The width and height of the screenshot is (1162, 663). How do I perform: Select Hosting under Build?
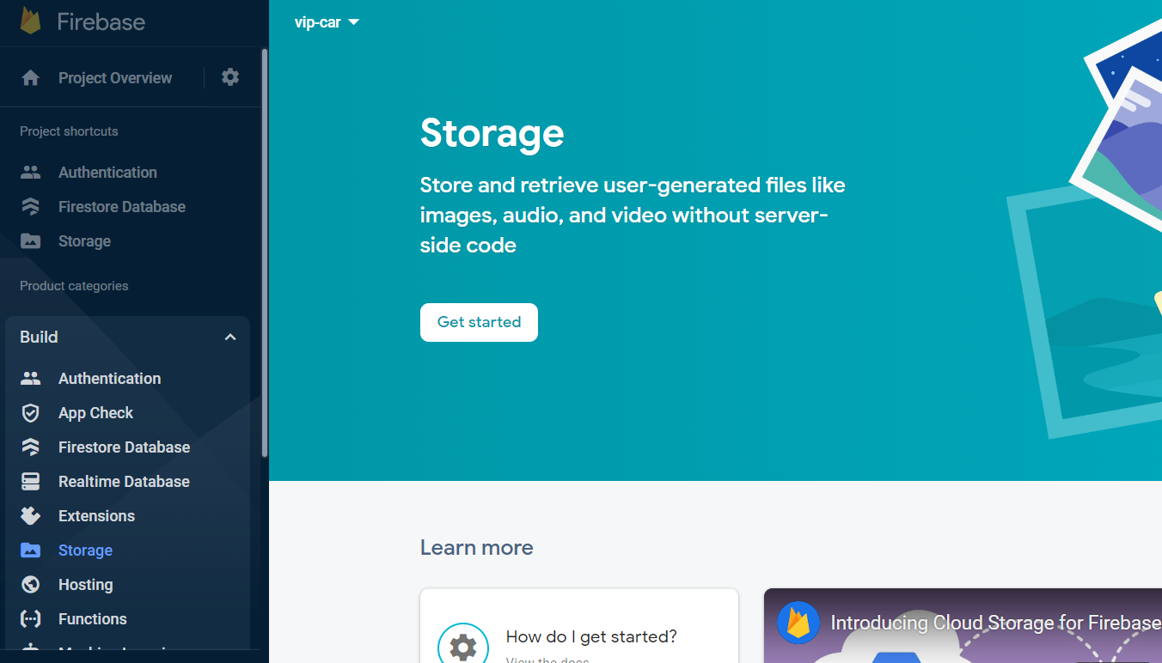pyautogui.click(x=85, y=585)
